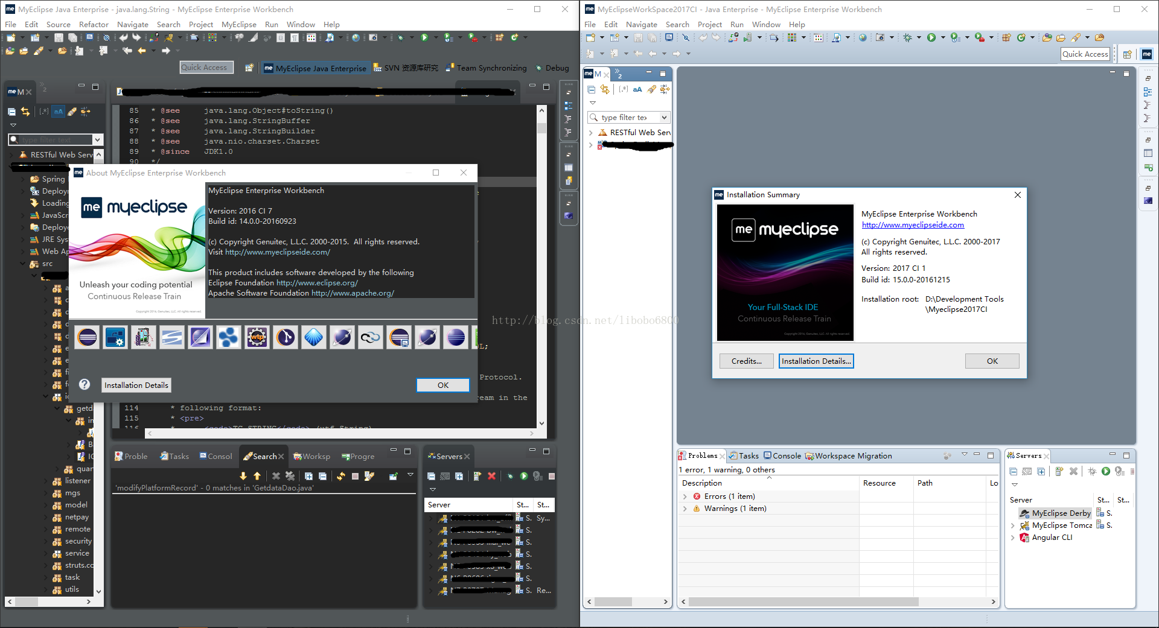Open view menu triangle in Search view
The image size is (1159, 628).
pyautogui.click(x=410, y=475)
